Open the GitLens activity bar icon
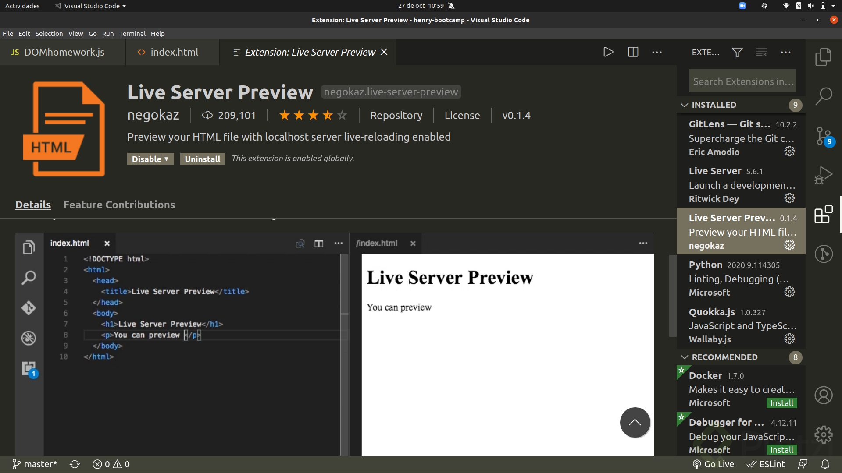The width and height of the screenshot is (842, 473). pyautogui.click(x=824, y=254)
